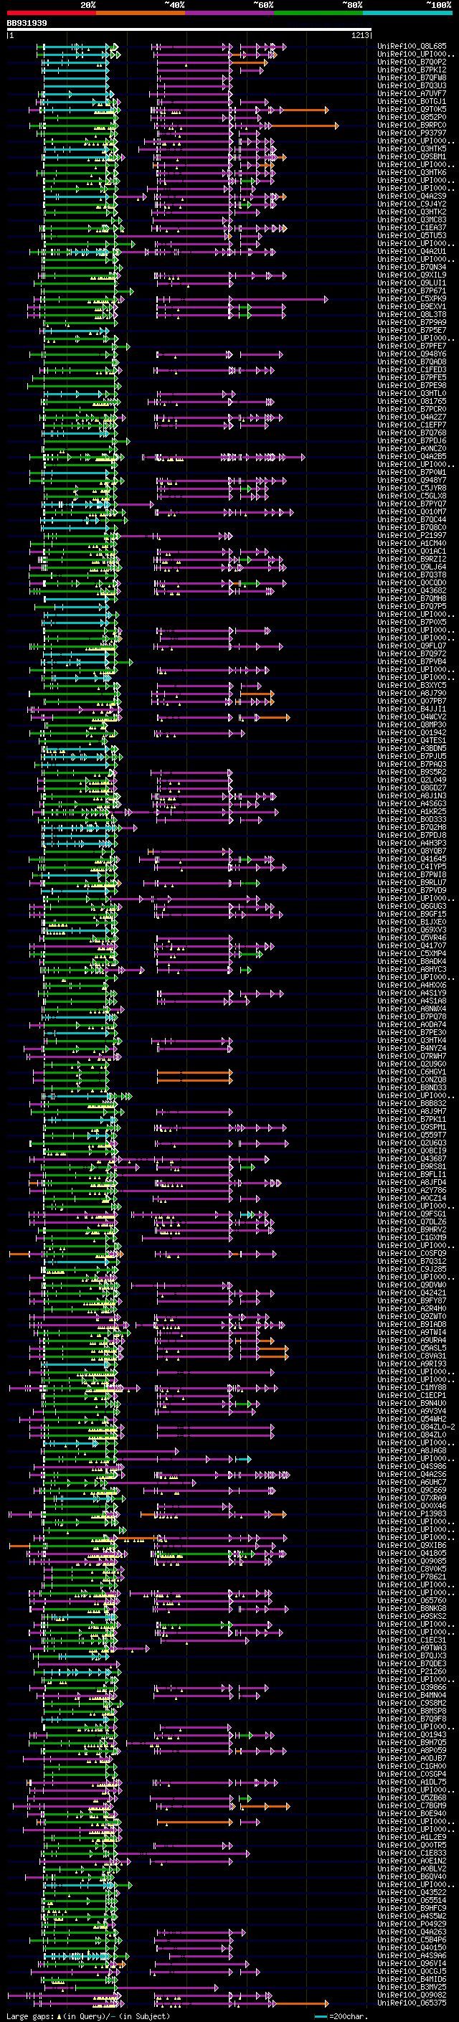This screenshot has height=2022, width=459.
Task: Select hit label UniRef100_P04929
Action: (x=412, y=1924)
